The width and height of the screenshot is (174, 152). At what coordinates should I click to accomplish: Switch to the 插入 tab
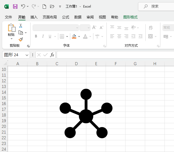pyautogui.click(x=34, y=17)
